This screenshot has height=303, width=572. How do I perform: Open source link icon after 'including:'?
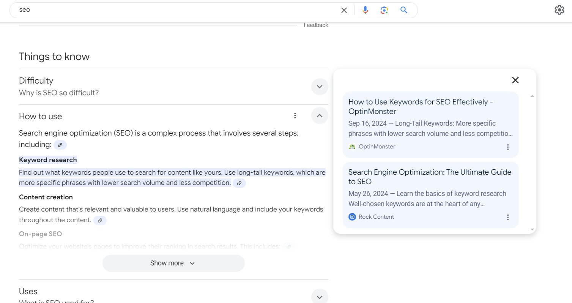60,145
